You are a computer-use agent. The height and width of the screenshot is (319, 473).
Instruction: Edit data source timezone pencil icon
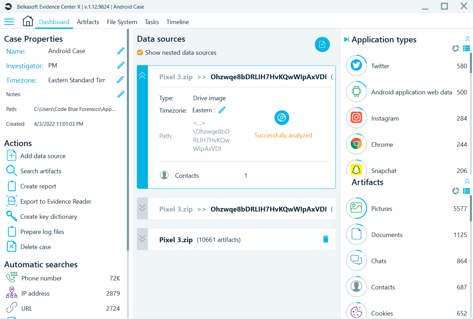coord(222,110)
